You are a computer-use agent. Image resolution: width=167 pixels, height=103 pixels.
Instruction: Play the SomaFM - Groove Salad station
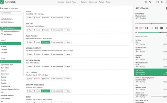30,91
